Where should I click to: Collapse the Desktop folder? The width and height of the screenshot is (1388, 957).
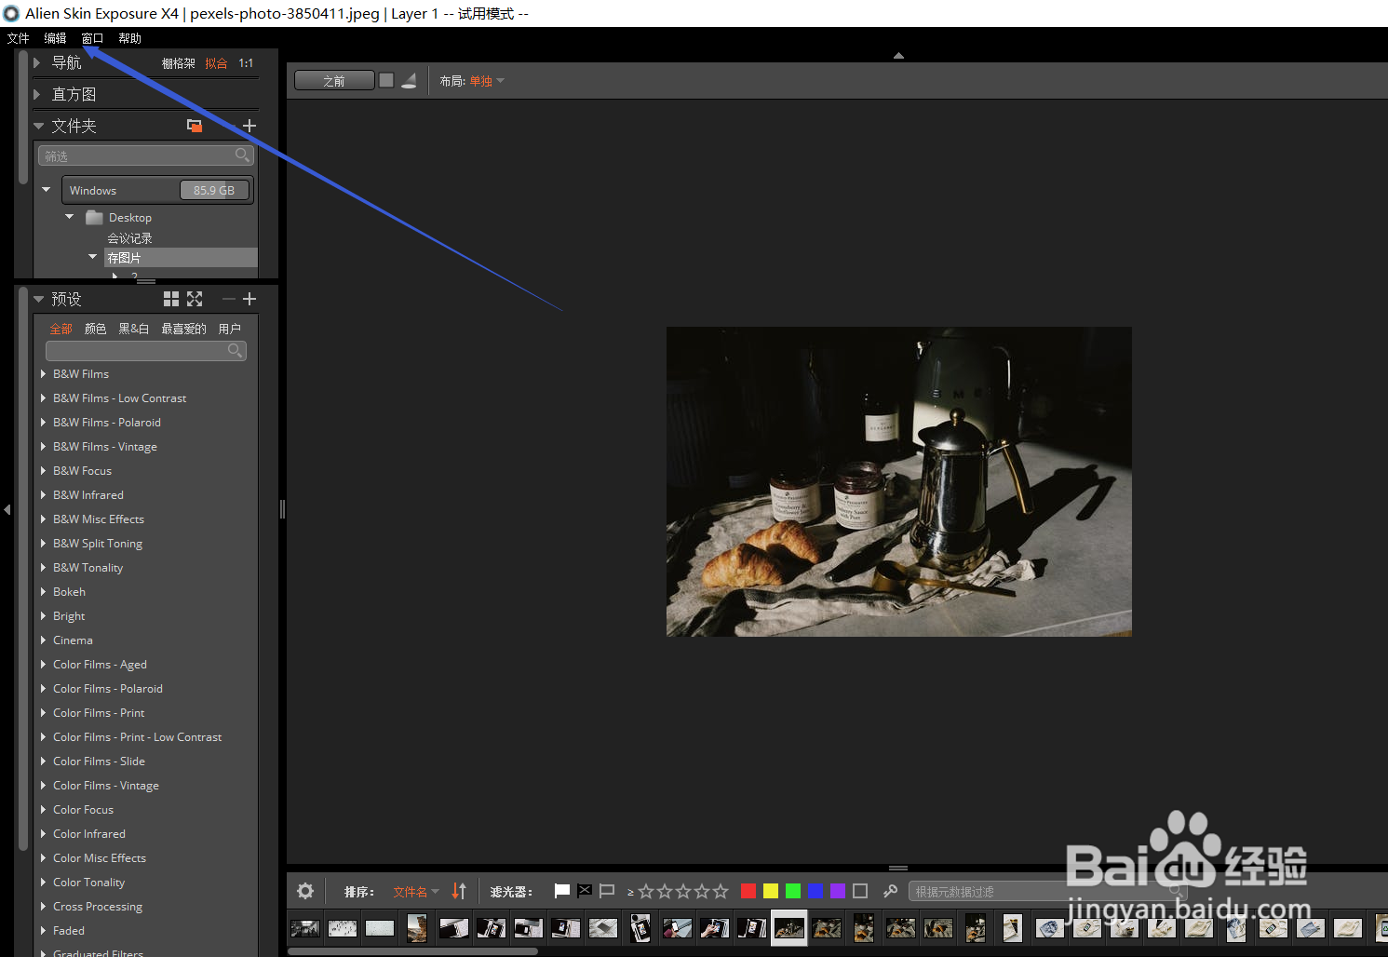tap(69, 217)
